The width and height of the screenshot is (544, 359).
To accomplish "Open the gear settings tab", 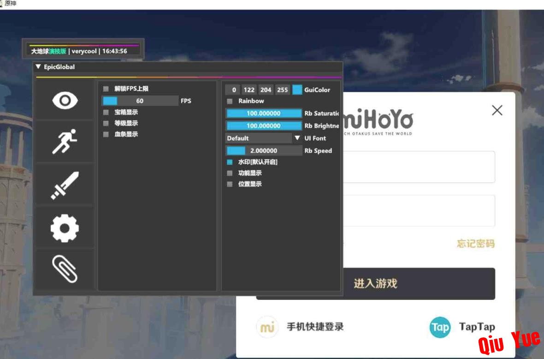I will point(65,228).
